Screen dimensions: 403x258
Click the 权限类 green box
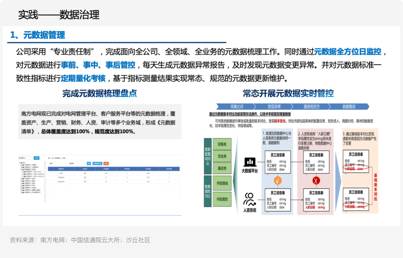click(x=222, y=144)
